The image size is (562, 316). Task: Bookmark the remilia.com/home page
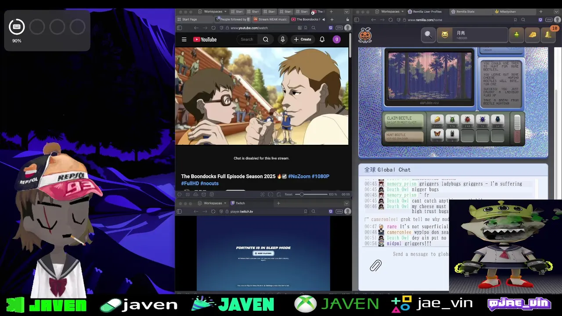515,20
